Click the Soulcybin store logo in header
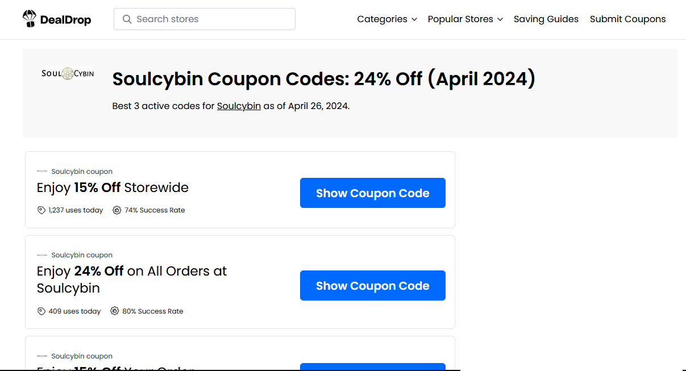The height and width of the screenshot is (371, 686). coord(68,73)
